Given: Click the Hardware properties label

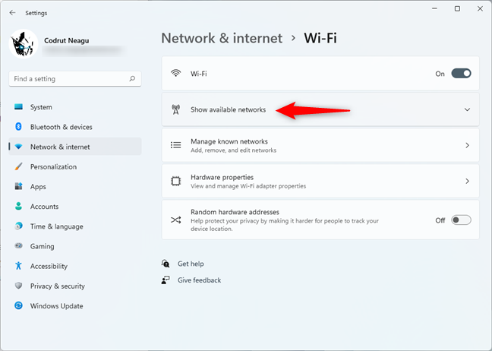Looking at the screenshot, I should coord(222,177).
